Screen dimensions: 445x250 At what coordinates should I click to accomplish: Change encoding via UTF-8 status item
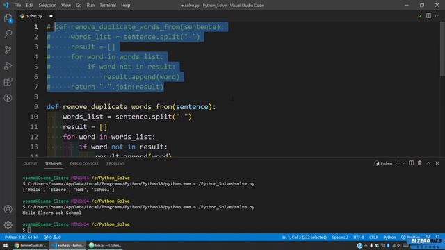pyautogui.click(x=359, y=237)
